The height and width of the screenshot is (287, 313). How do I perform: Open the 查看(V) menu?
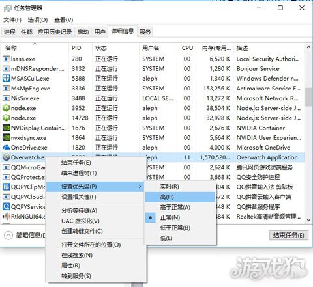pos(64,20)
